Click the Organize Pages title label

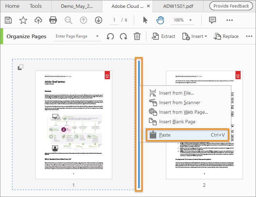(x=26, y=36)
